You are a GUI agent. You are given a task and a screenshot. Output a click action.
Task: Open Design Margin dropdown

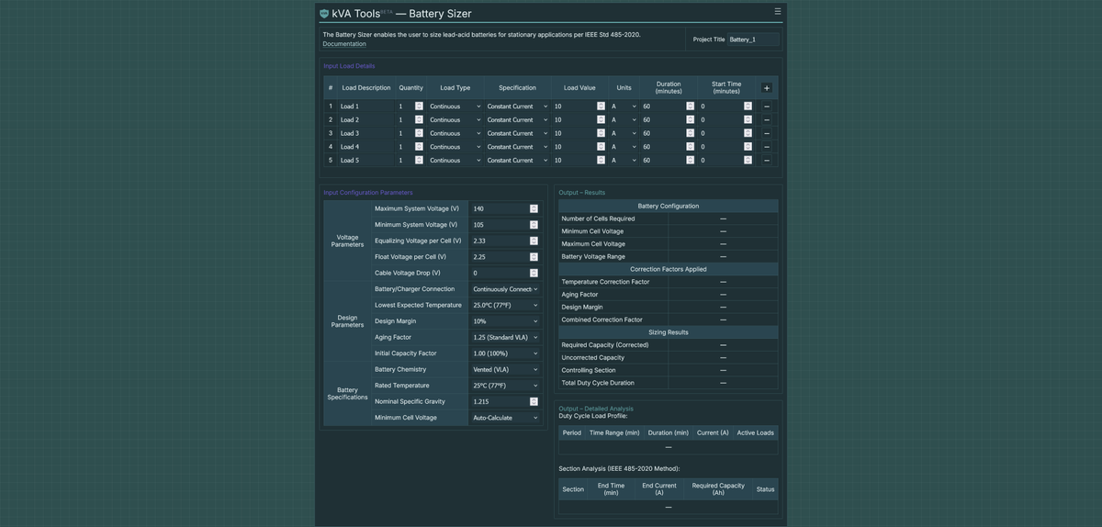click(x=505, y=321)
